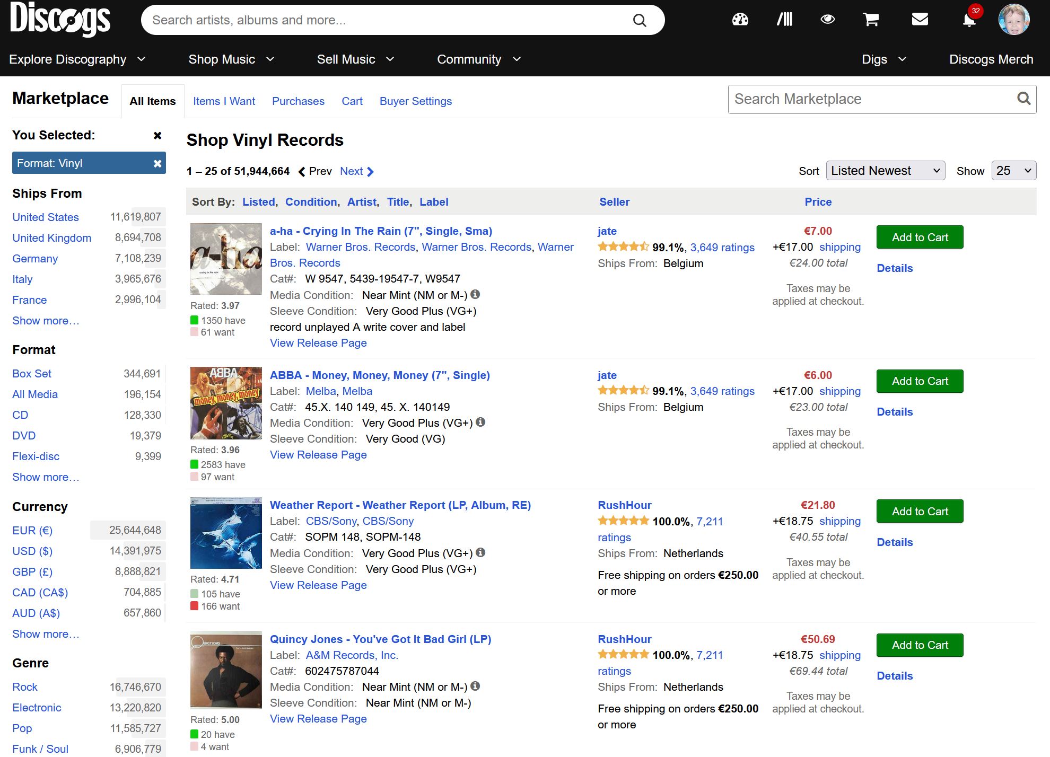Viewport: 1050px width, 757px height.
Task: Open the Weather Report album thumbnail
Action: pyautogui.click(x=226, y=533)
